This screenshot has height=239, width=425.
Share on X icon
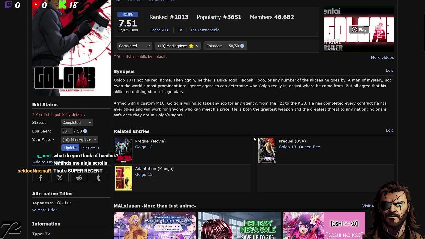click(60, 178)
